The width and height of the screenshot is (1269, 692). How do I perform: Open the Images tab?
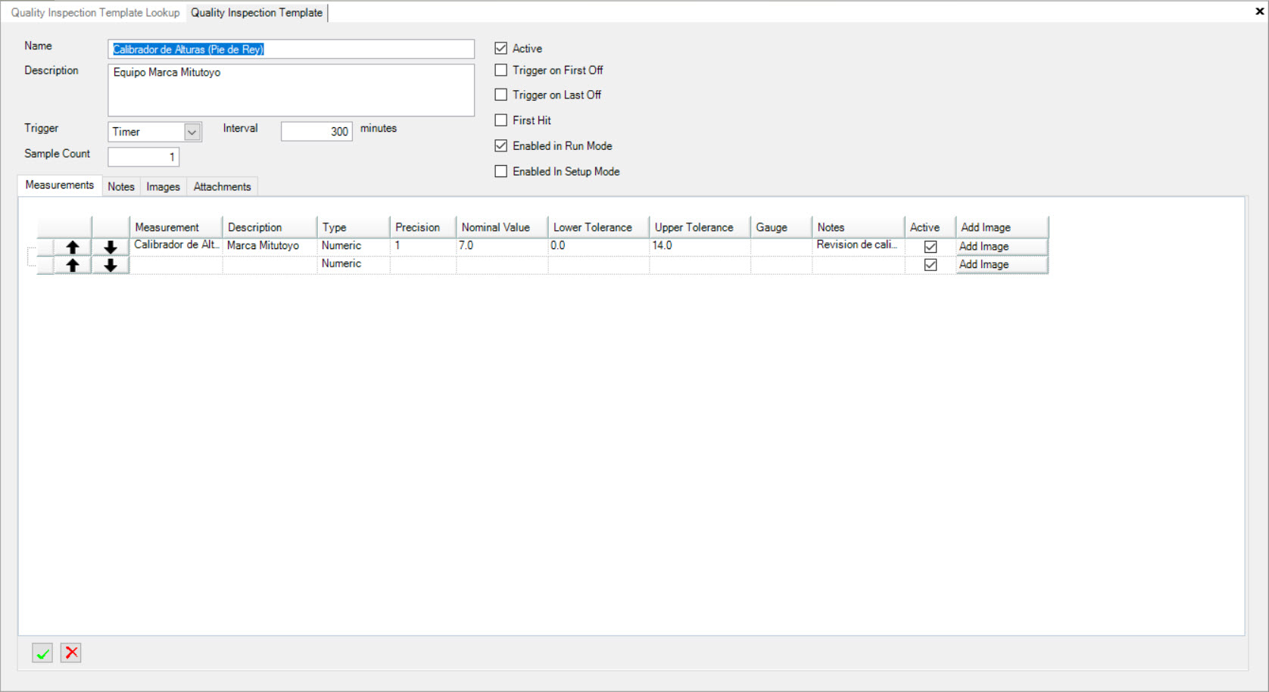[164, 186]
